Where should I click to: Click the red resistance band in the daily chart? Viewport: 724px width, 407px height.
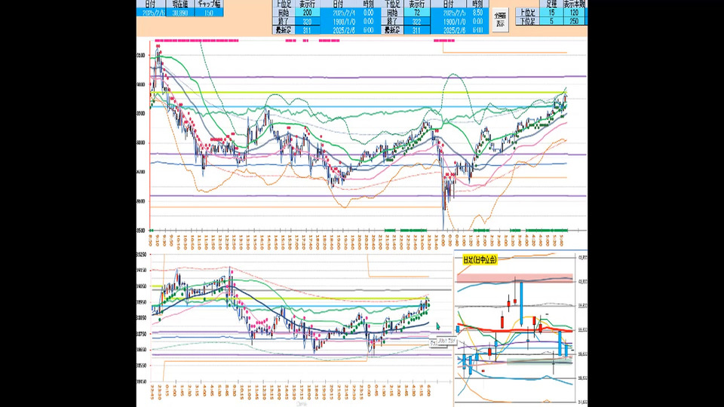[514, 278]
